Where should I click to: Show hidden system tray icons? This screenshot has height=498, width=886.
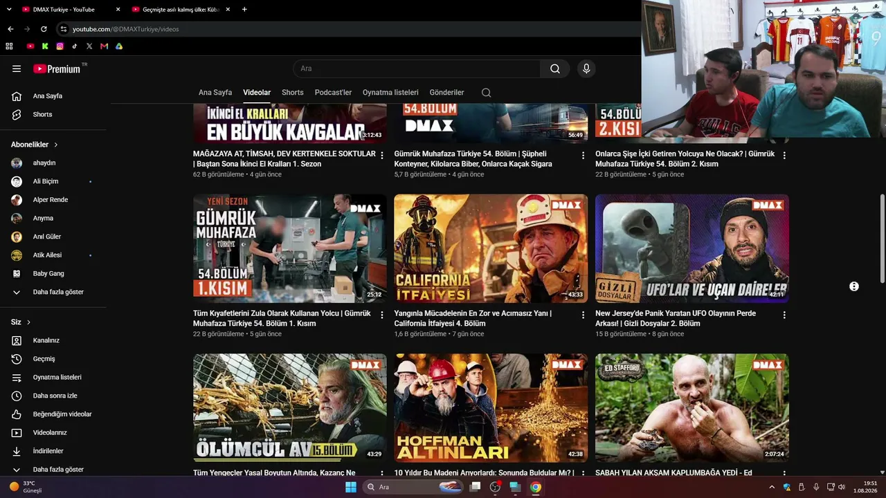(x=772, y=487)
